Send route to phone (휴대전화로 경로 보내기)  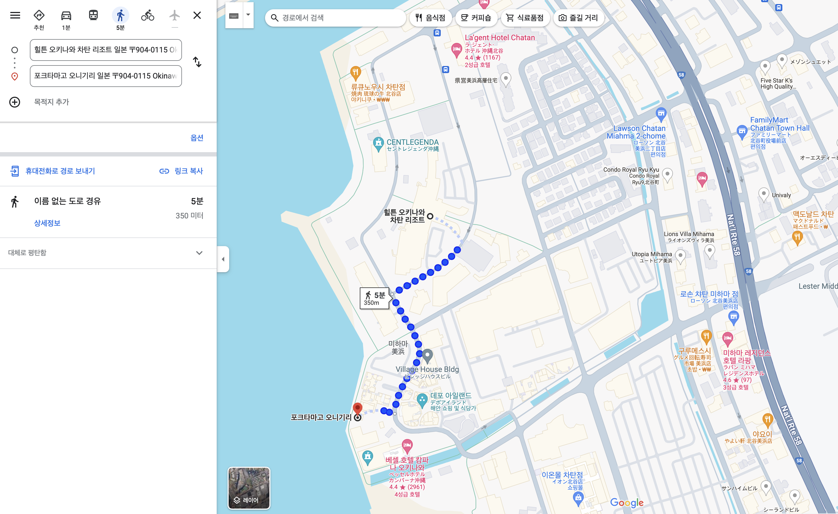(53, 171)
